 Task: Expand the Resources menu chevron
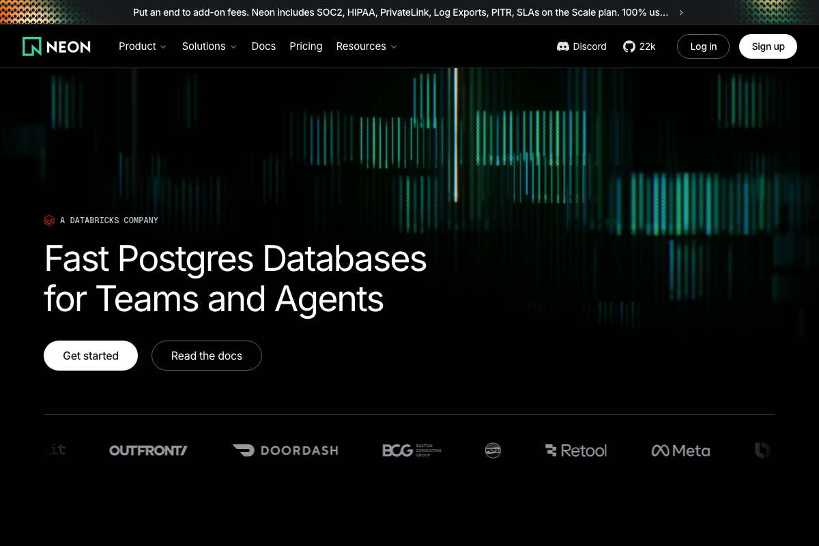(394, 47)
